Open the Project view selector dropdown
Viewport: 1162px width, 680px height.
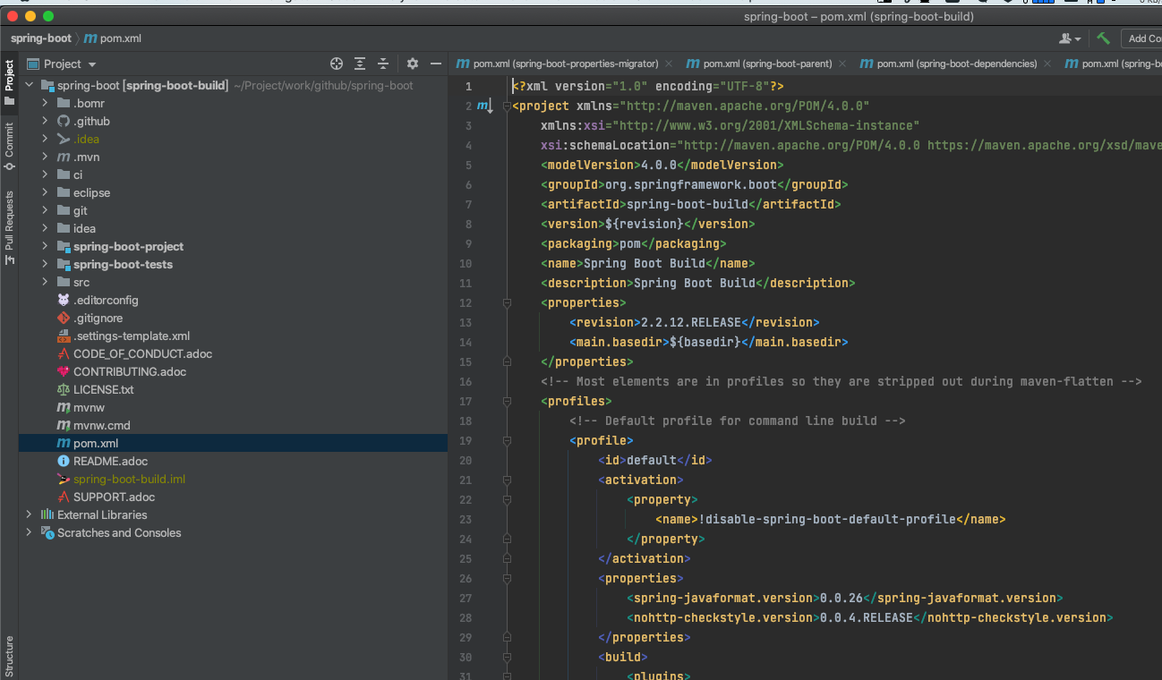(x=63, y=64)
